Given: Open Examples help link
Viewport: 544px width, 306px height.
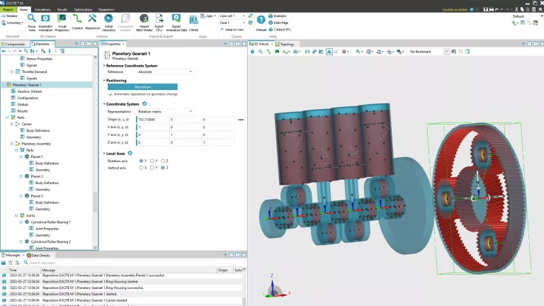Looking at the screenshot, I should [278, 16].
